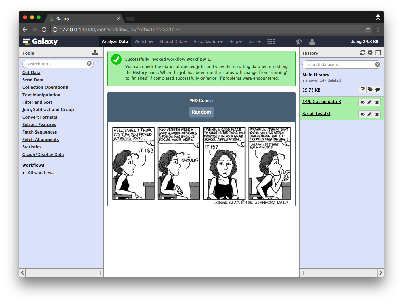The height and width of the screenshot is (304, 403).
Task: Click the star icon in Galaxy masthead
Action: pyautogui.click(x=299, y=42)
